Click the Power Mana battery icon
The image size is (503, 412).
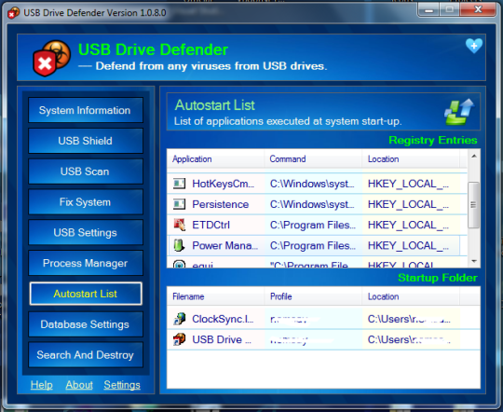pos(179,245)
